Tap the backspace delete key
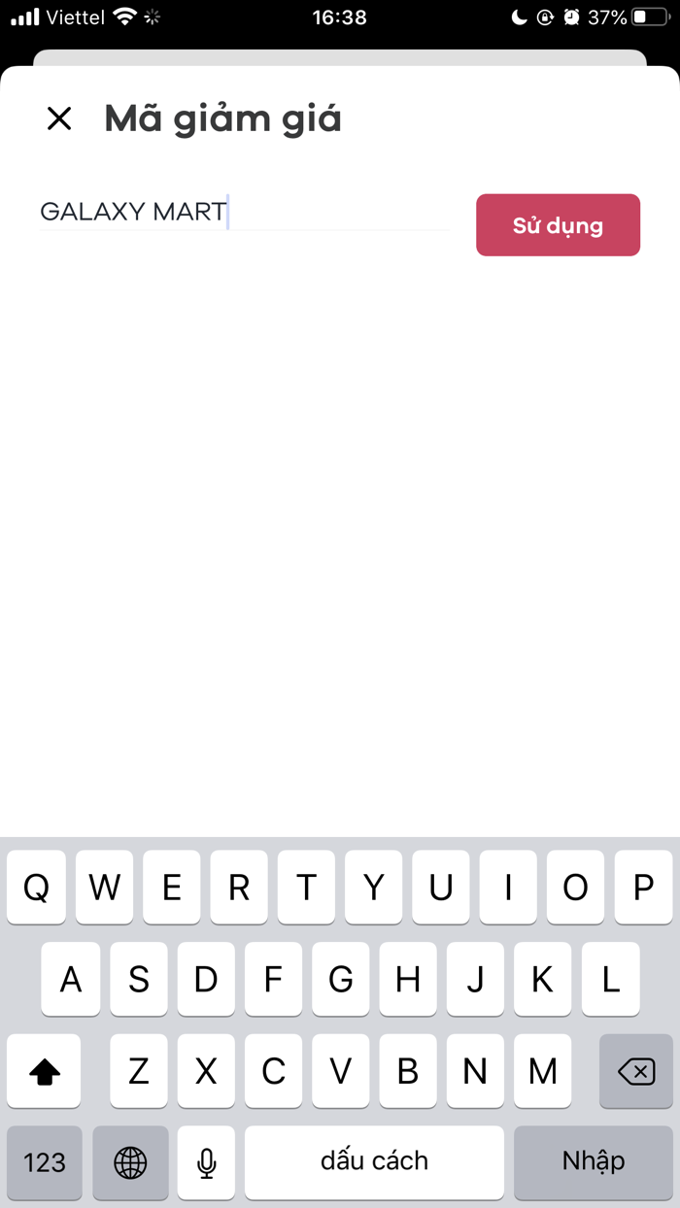 point(636,1071)
